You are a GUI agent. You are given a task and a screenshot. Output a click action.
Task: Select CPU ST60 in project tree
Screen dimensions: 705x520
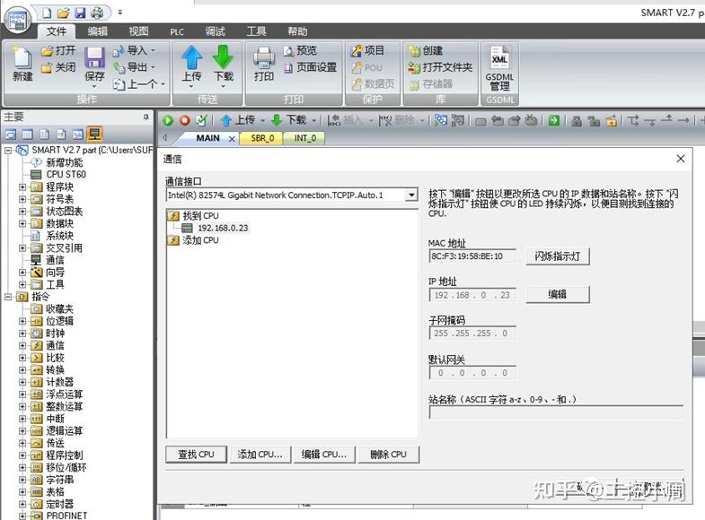(x=66, y=175)
